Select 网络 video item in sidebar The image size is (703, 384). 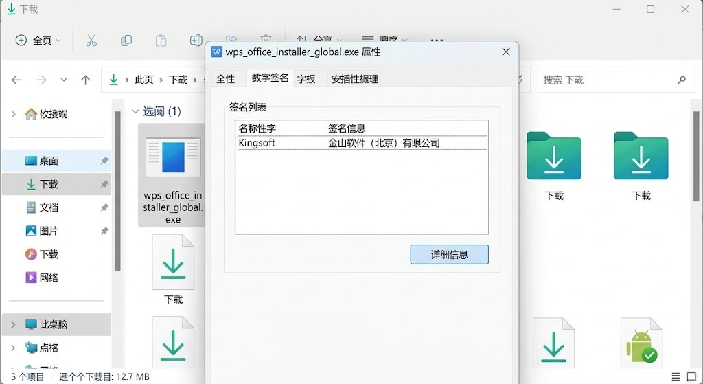pyautogui.click(x=56, y=278)
